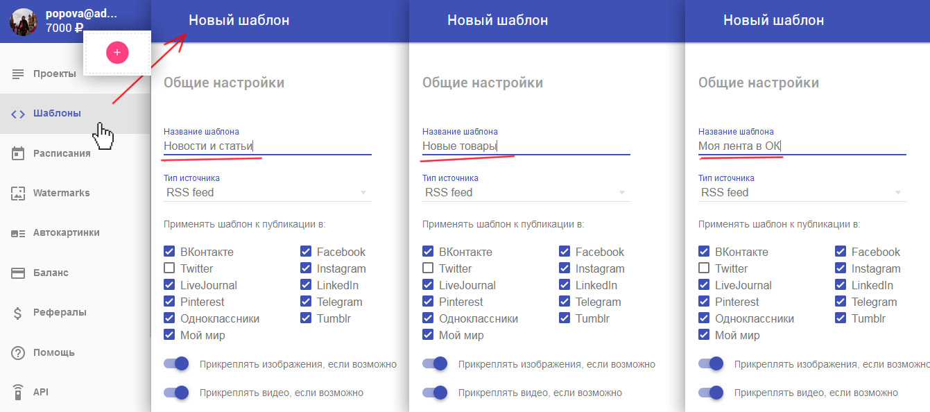The image size is (930, 412).
Task: Click the pink plus add button
Action: (117, 52)
